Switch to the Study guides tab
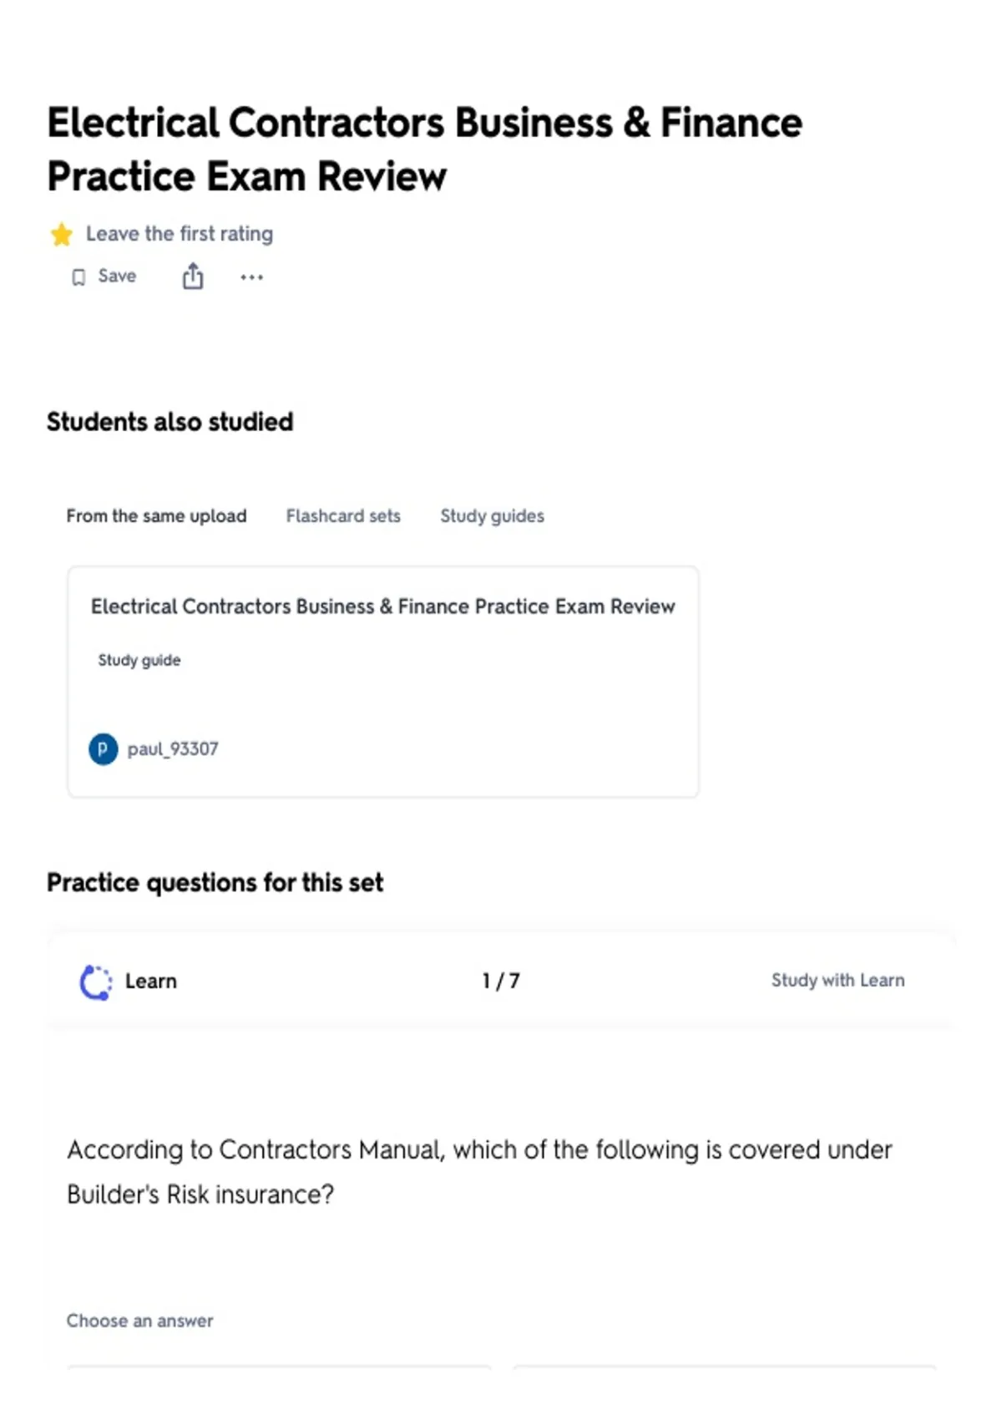1002x1420 pixels. pos(492,516)
